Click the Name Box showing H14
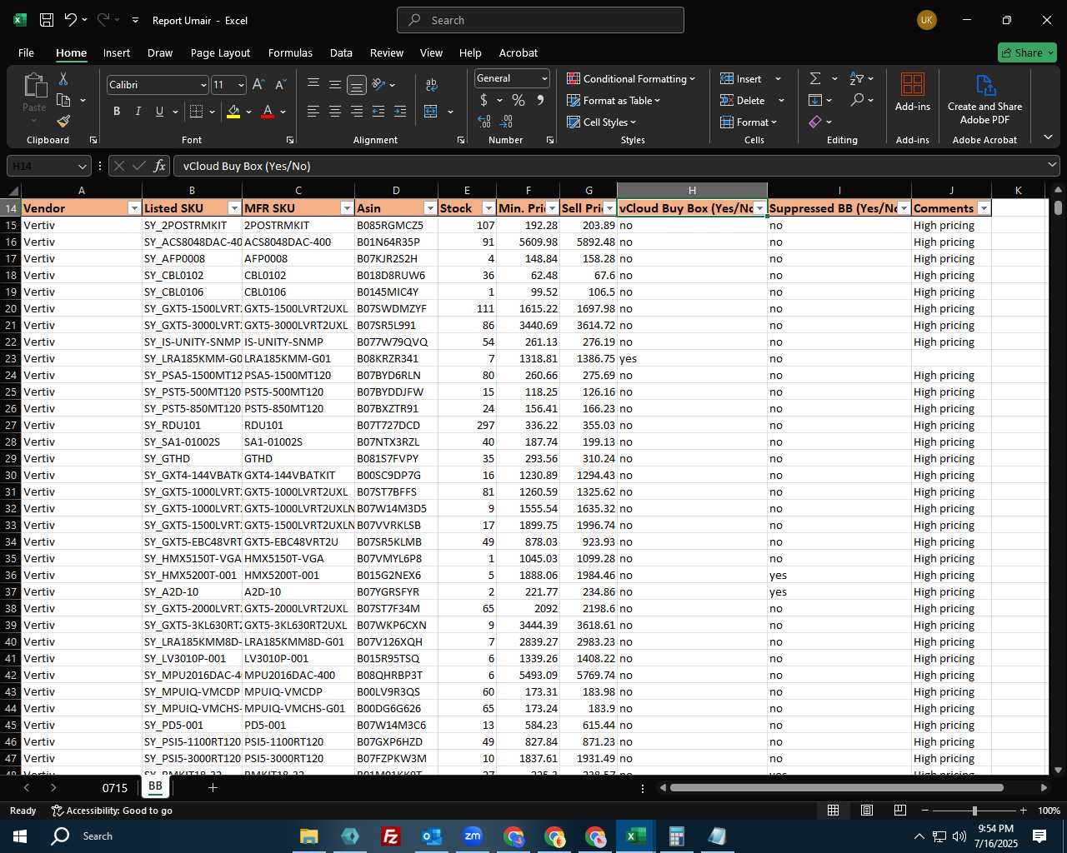 tap(48, 166)
